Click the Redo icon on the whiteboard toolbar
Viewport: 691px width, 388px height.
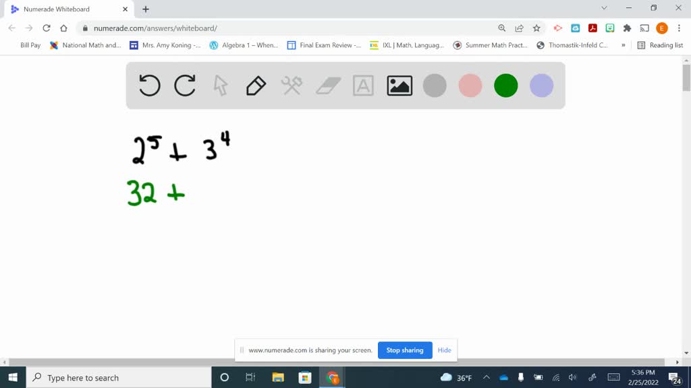coord(184,86)
